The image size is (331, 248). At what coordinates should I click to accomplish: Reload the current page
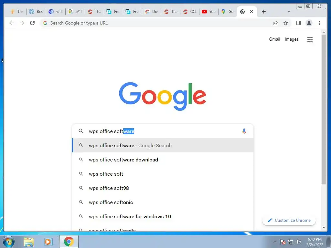point(32,23)
